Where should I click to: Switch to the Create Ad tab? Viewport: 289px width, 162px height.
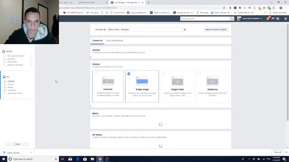click(98, 40)
